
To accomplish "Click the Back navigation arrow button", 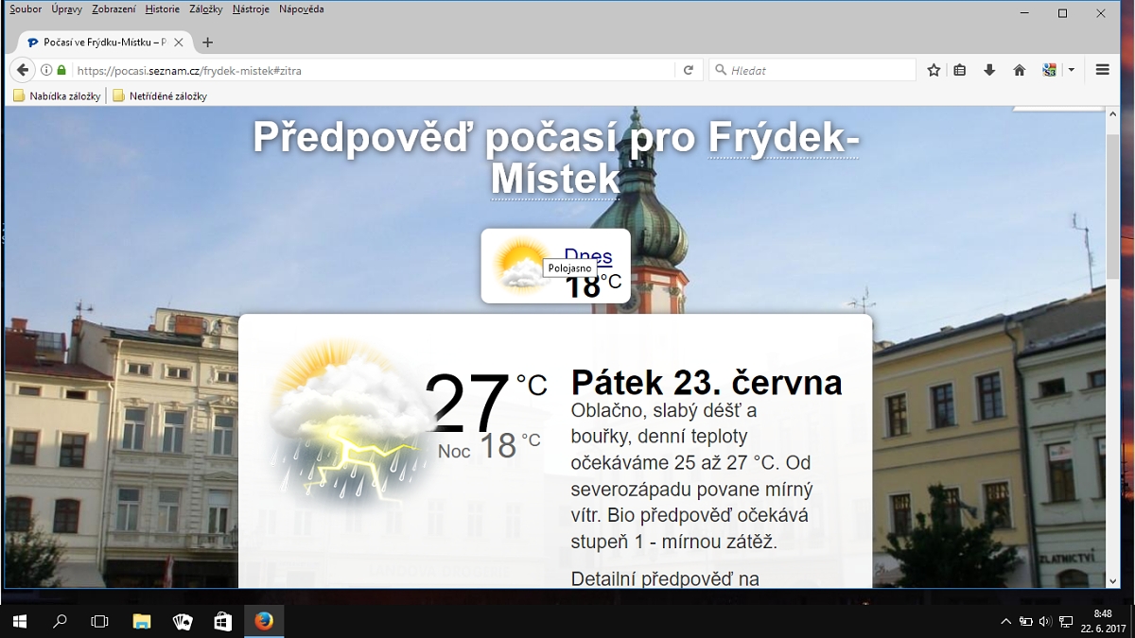I will 23,70.
